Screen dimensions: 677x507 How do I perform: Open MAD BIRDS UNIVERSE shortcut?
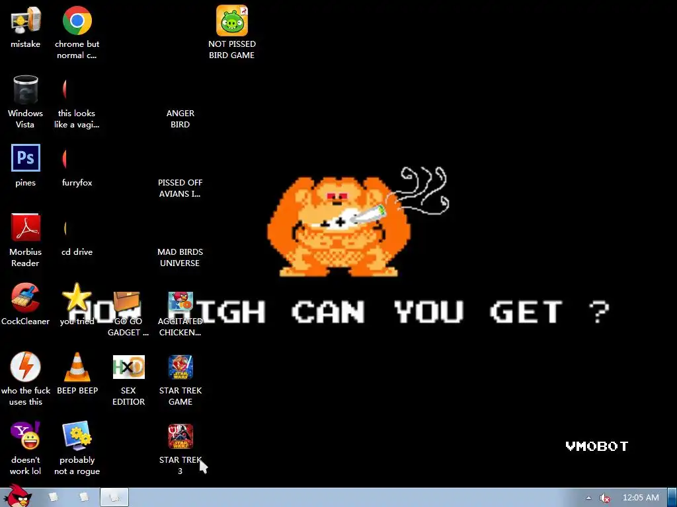pos(180,257)
